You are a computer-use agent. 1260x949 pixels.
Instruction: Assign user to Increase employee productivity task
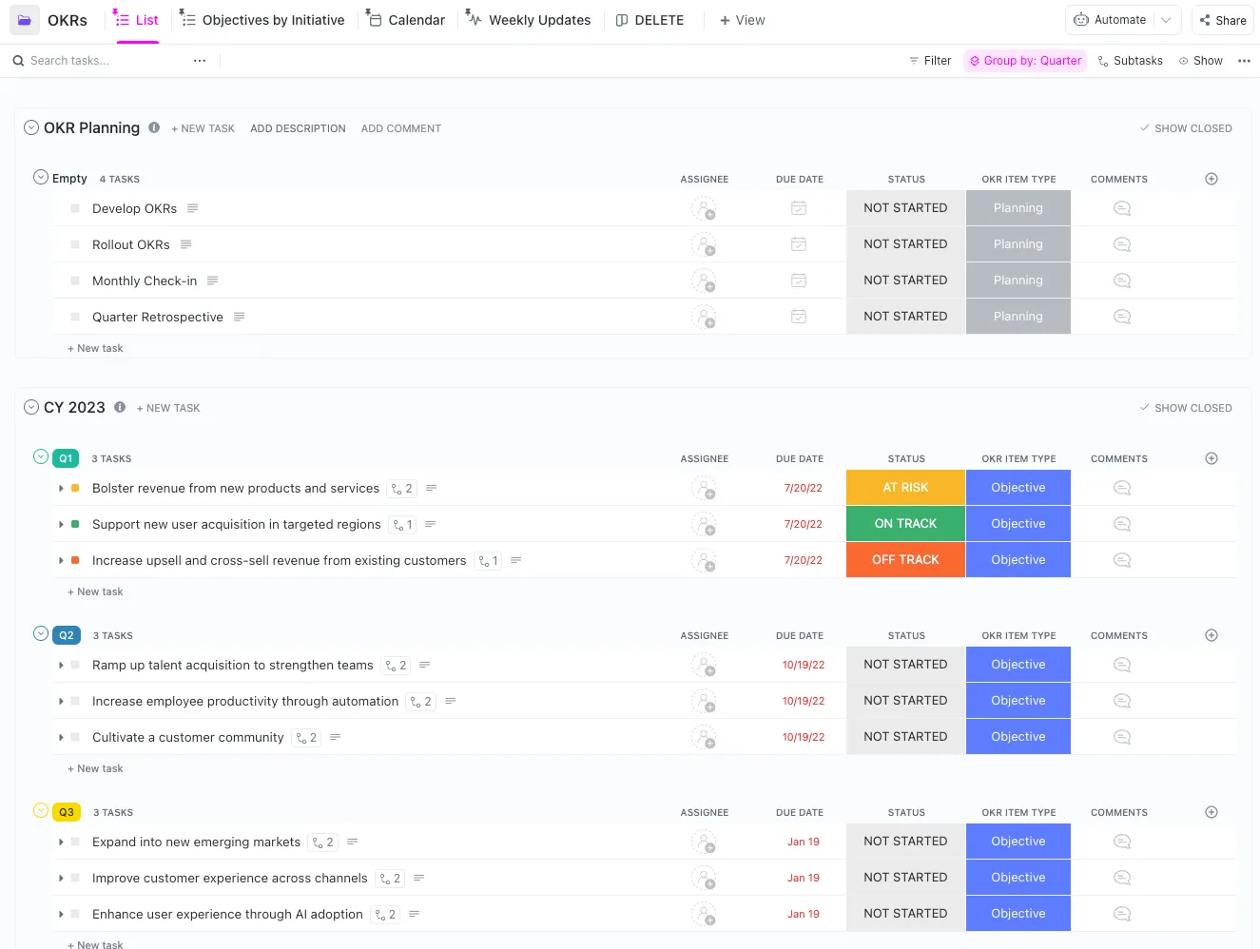(x=704, y=701)
